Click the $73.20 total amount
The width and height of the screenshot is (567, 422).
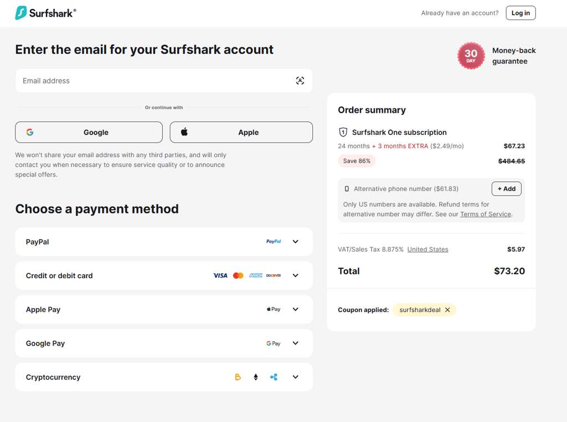[509, 271]
